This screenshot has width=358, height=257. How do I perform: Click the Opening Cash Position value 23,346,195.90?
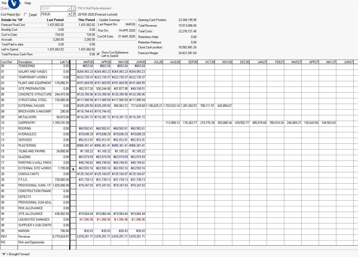pos(187,20)
